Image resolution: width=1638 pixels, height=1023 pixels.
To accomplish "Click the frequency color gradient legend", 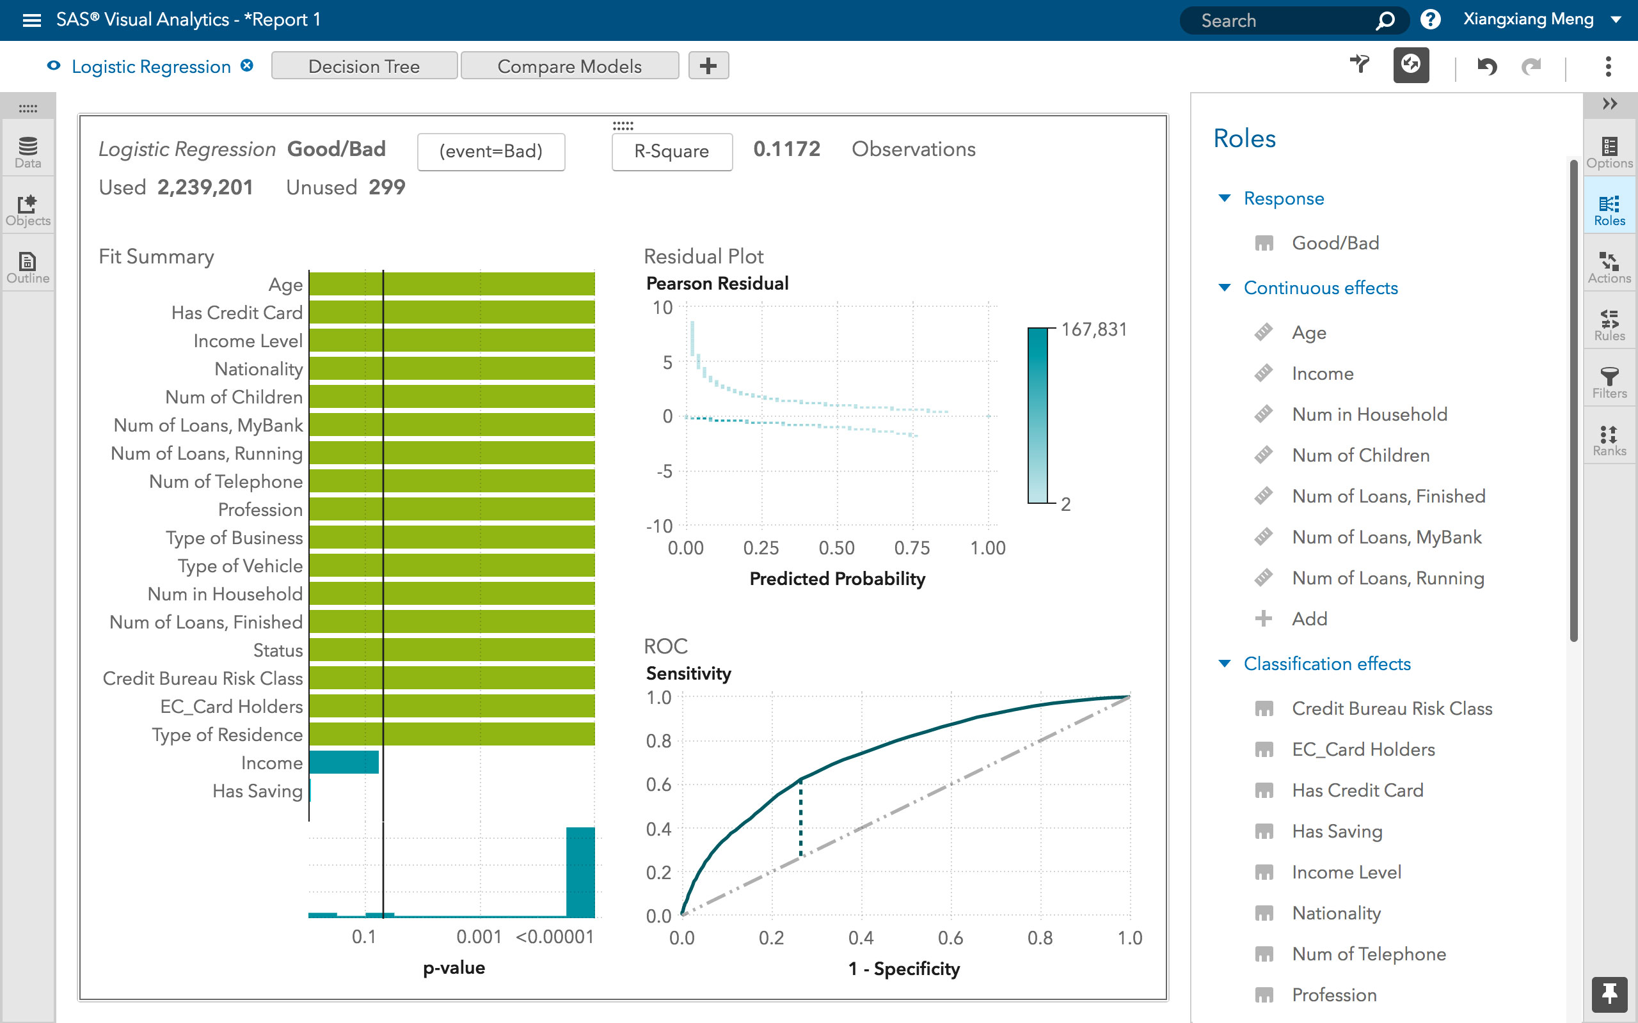I will tap(1038, 416).
